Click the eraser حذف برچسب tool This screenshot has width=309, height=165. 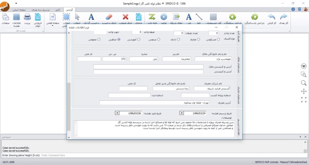[109, 17]
